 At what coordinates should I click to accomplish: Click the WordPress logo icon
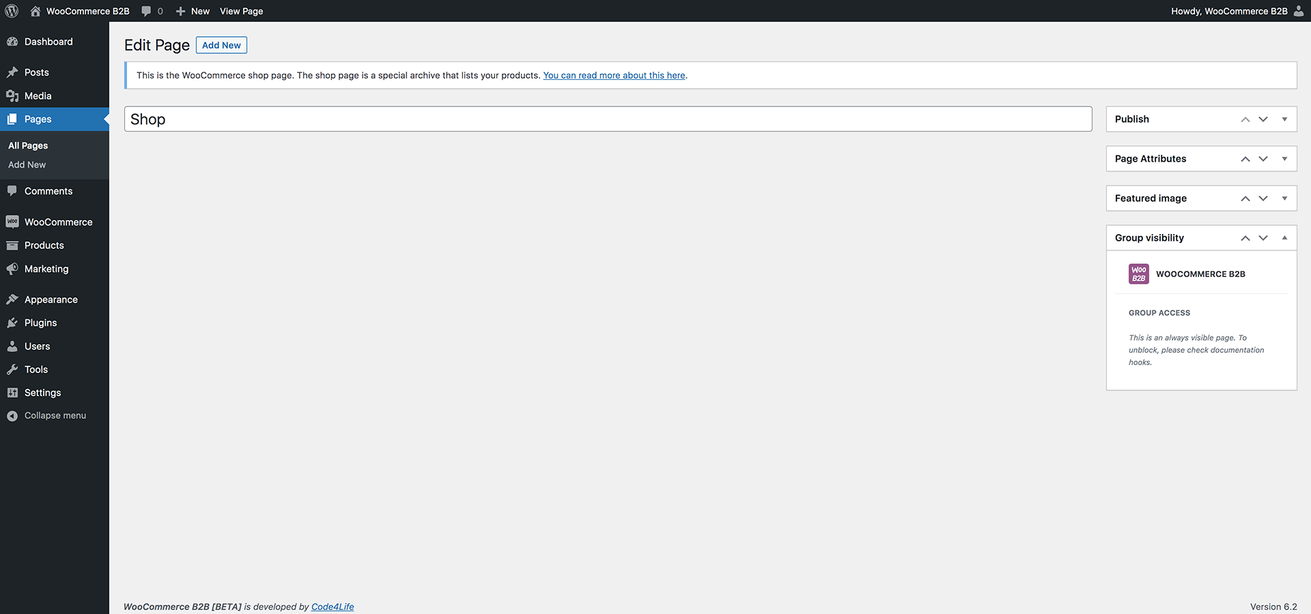[x=12, y=11]
